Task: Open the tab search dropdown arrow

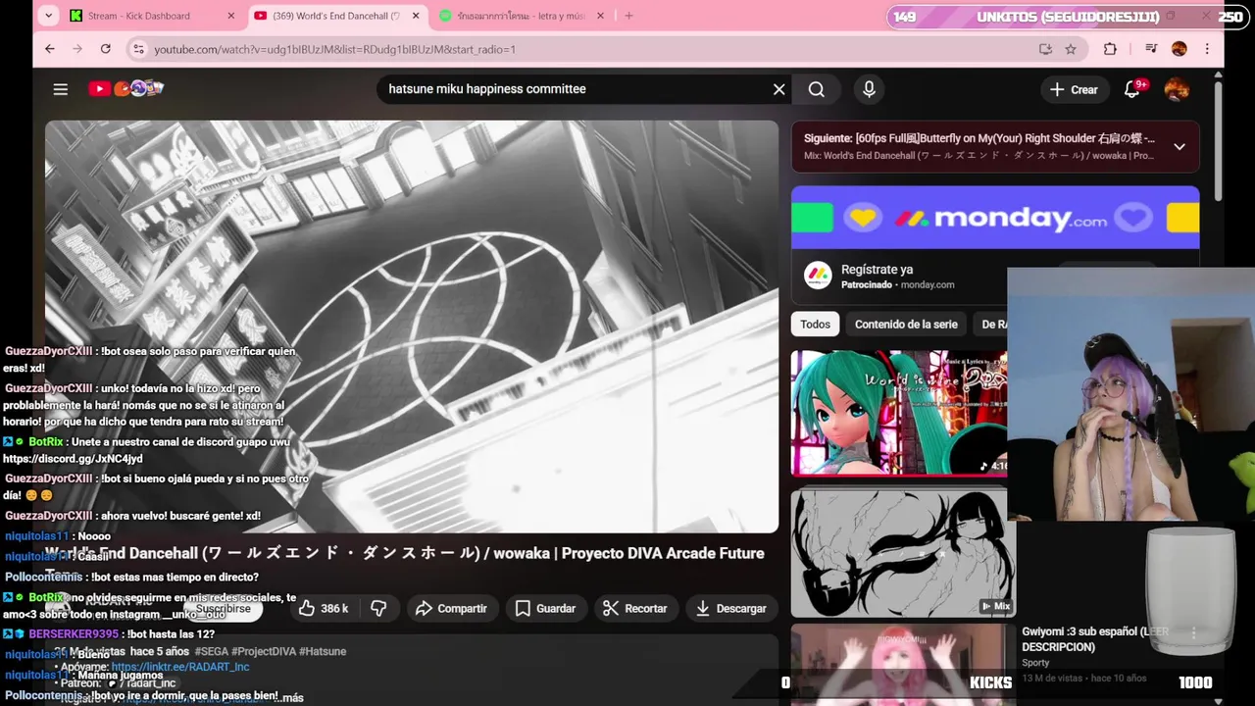Action: pyautogui.click(x=48, y=16)
